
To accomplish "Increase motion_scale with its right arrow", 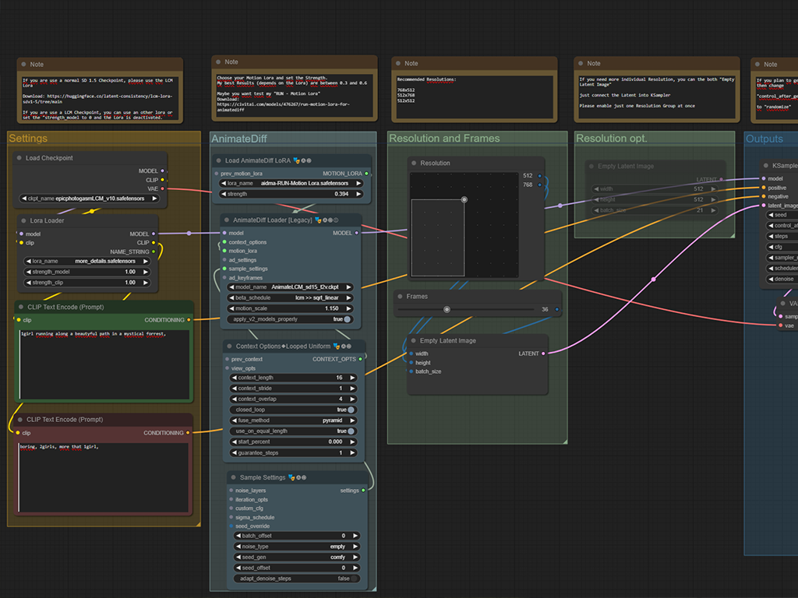I will tap(348, 308).
